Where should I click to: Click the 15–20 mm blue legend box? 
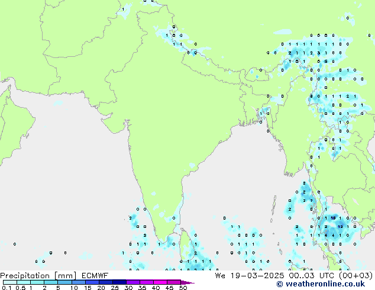pyautogui.click(x=92, y=282)
